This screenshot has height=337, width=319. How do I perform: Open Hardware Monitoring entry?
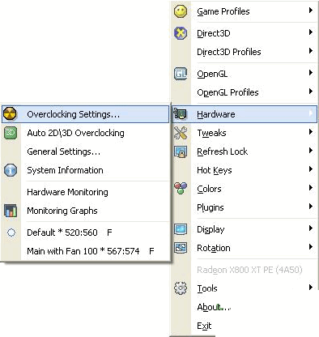[86, 192]
